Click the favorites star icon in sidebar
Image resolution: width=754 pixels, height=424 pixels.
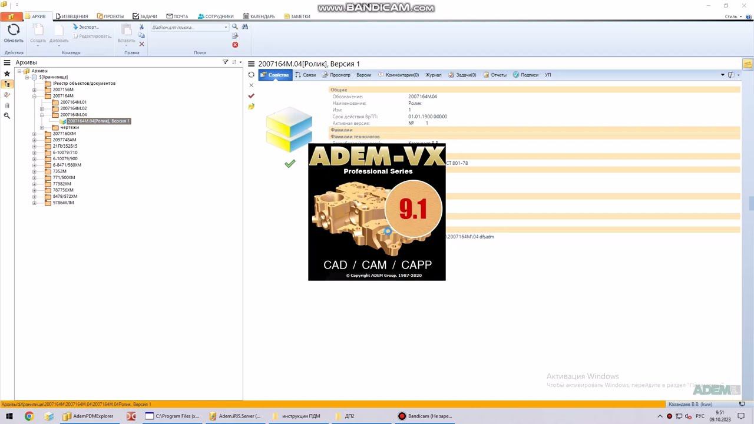[x=7, y=74]
